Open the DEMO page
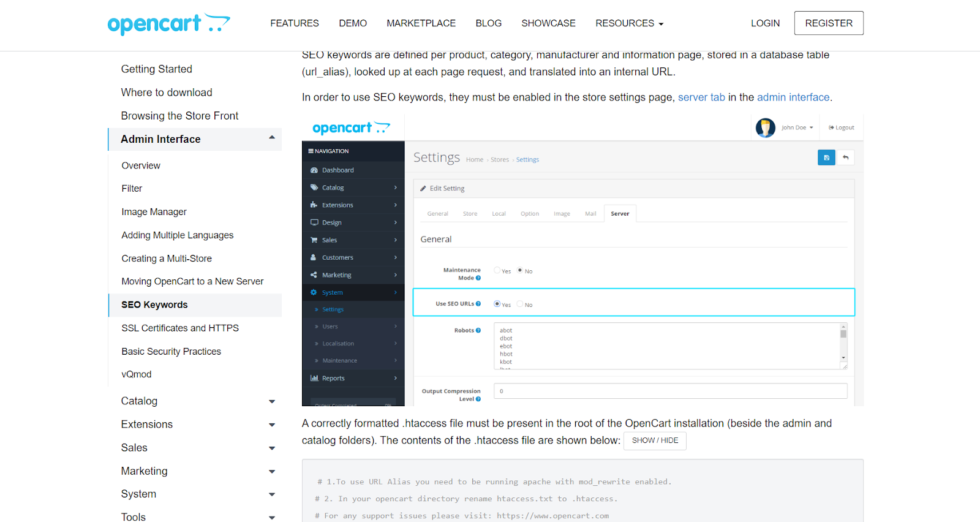980x522 pixels. [x=353, y=23]
